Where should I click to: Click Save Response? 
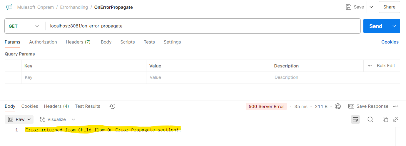pos(368,106)
